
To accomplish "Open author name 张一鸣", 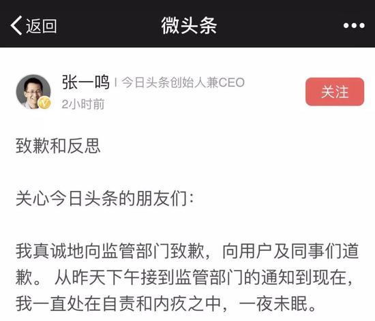I will pos(86,82).
